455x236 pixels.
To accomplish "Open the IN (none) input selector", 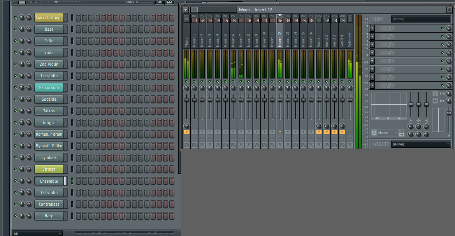I will pos(421,19).
